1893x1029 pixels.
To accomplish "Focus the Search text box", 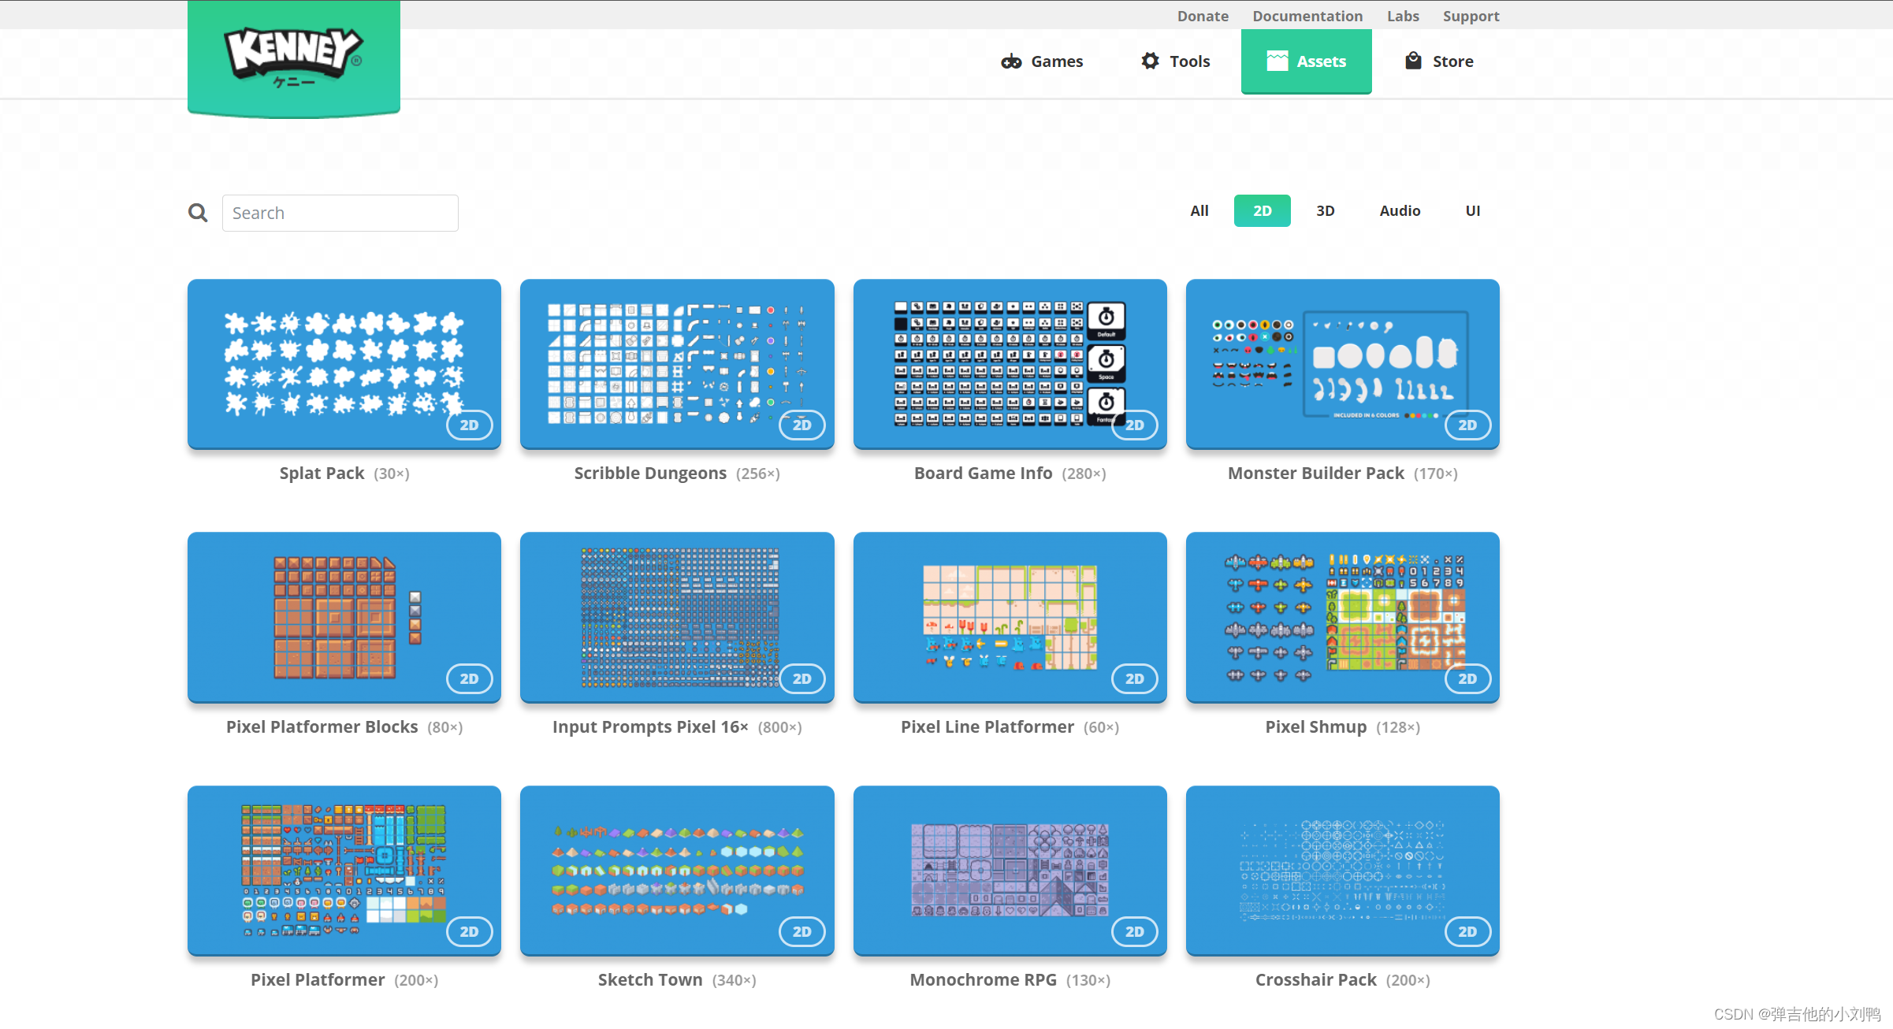I will [340, 213].
